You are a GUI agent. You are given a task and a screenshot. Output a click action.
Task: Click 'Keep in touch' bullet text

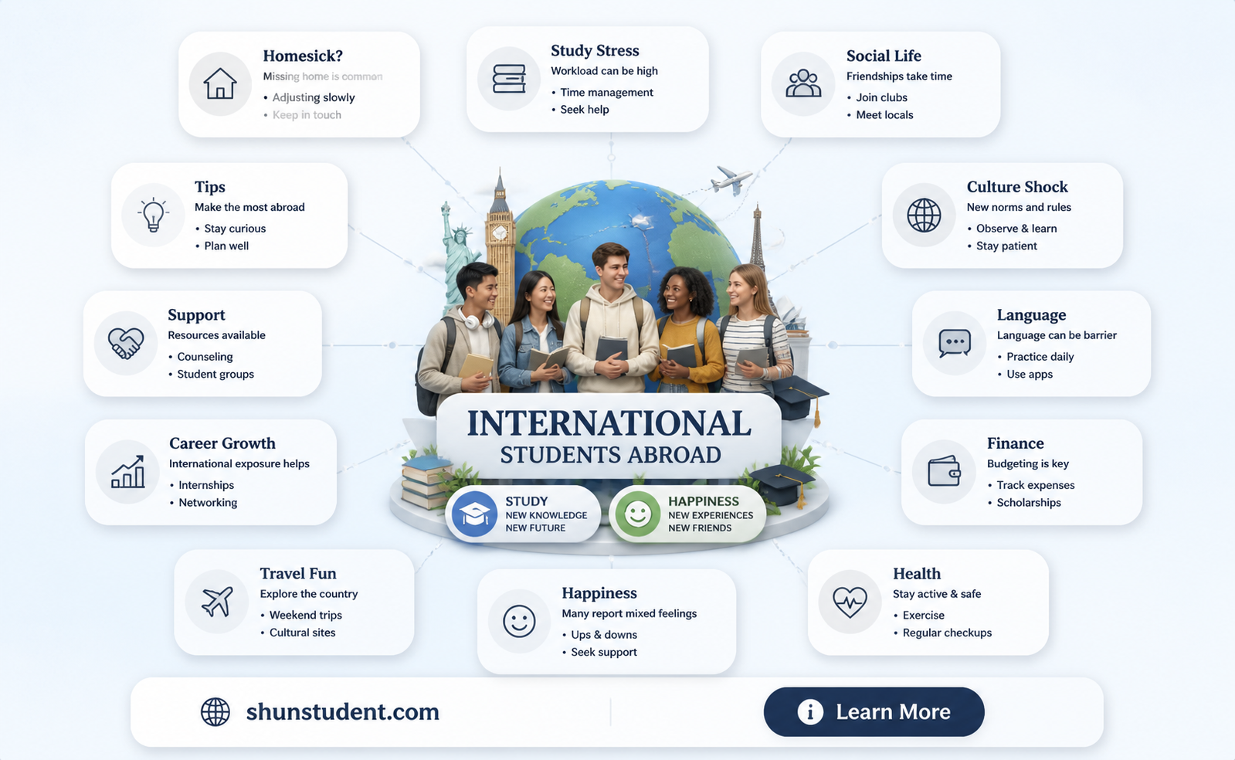tap(307, 115)
